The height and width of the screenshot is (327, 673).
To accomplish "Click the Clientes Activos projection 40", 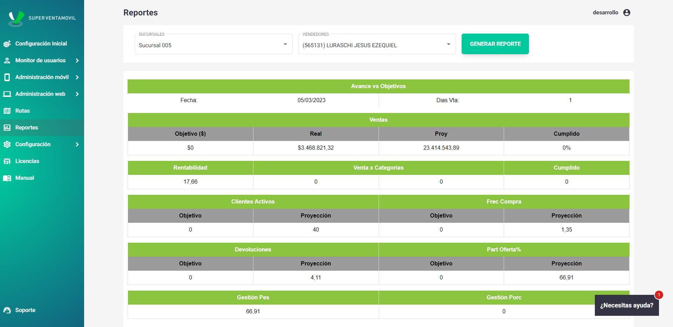I will (x=316, y=230).
